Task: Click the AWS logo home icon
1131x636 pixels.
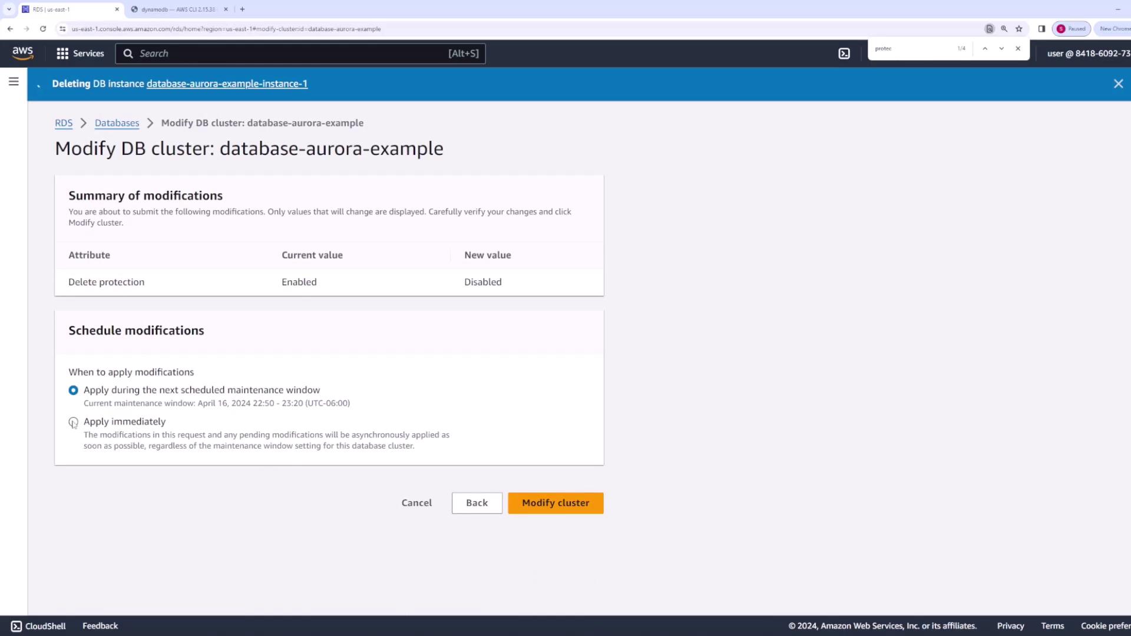Action: 23,53
